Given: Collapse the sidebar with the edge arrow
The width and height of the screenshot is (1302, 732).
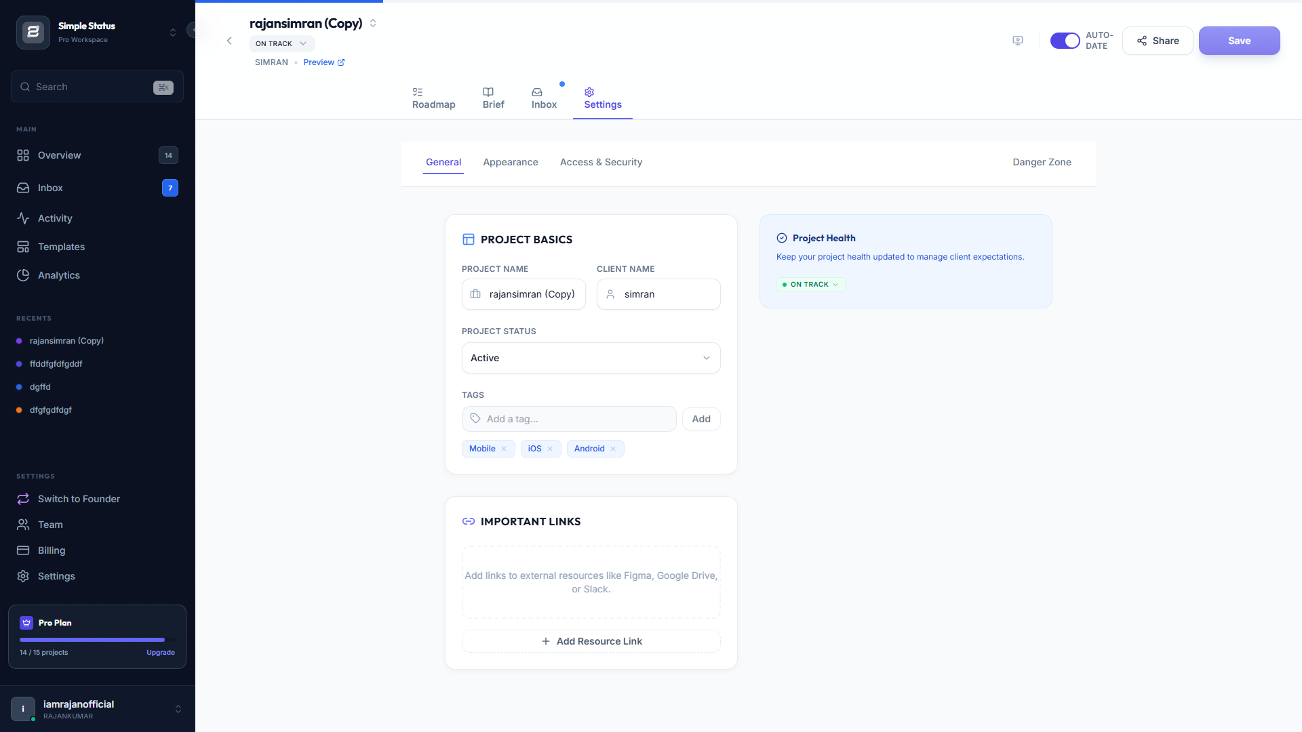Looking at the screenshot, I should point(193,30).
